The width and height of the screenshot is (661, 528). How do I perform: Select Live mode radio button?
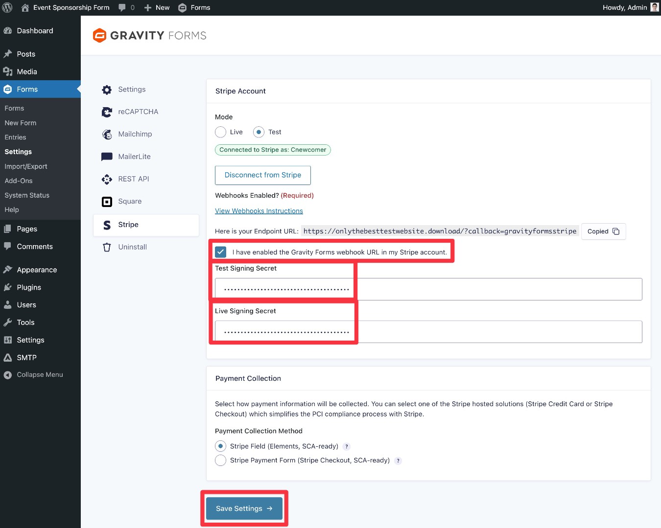[x=221, y=132]
